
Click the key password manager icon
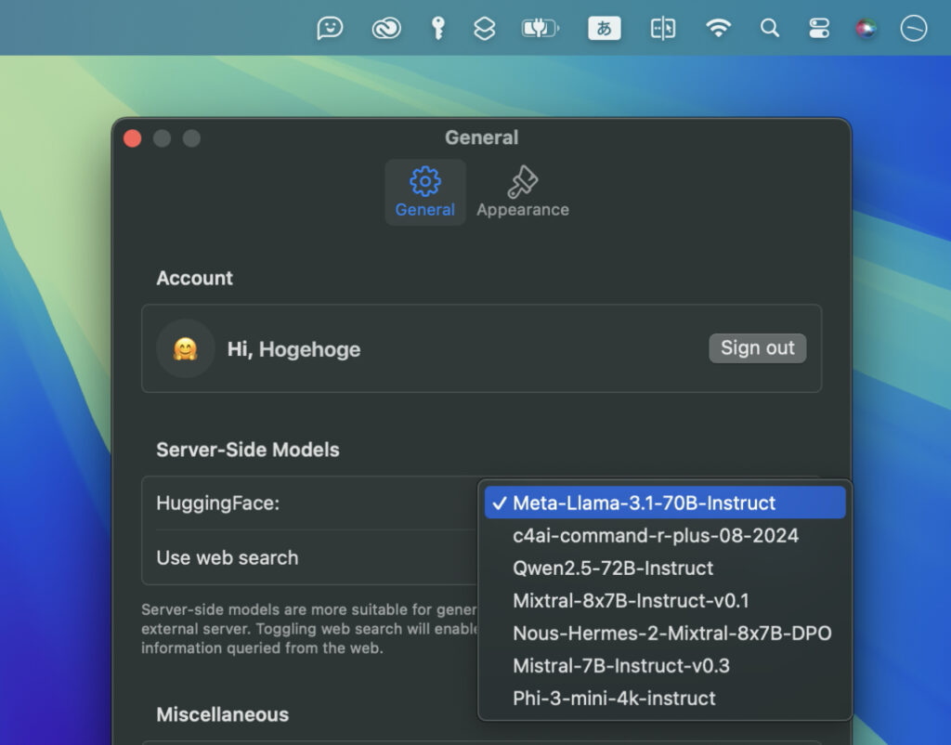437,29
